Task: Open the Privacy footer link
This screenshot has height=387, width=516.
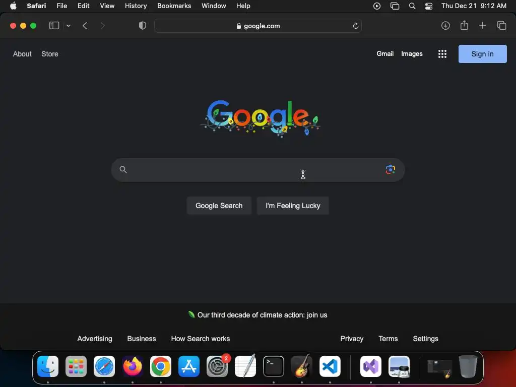Action: point(352,339)
